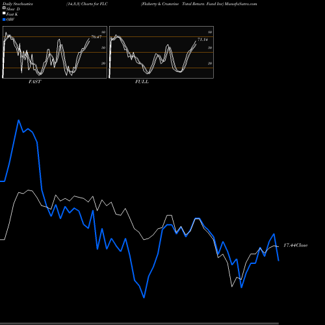
Task: Select the 'Daily Stochastics' title text
Action: 18,4
